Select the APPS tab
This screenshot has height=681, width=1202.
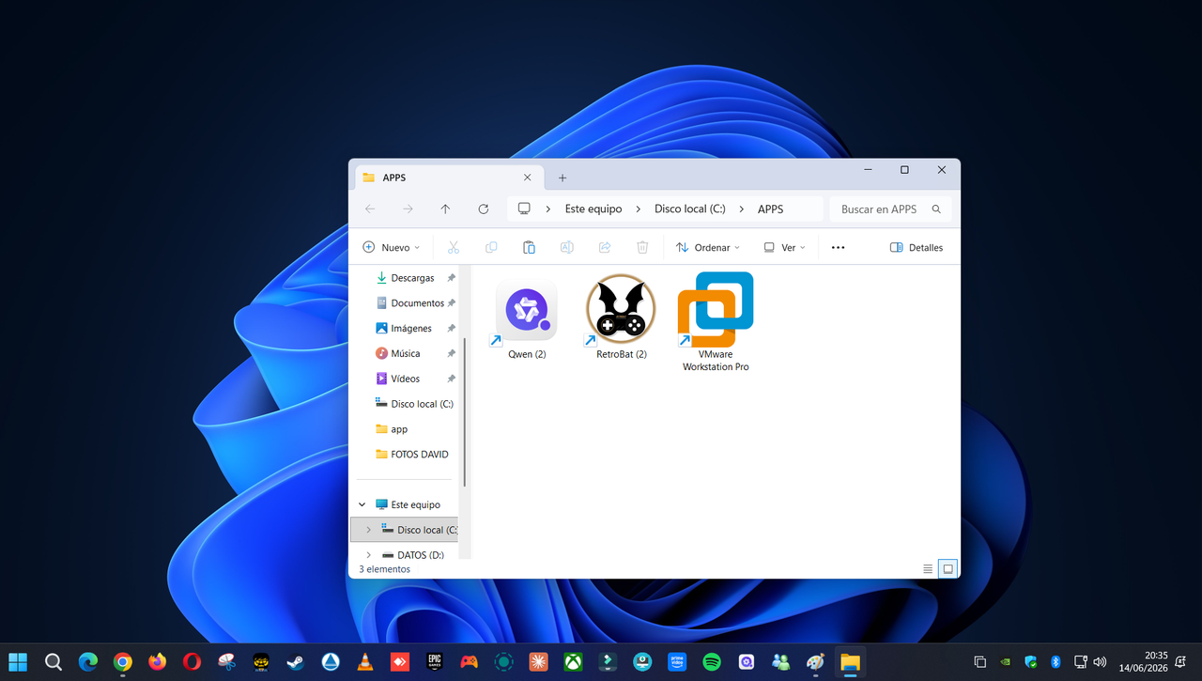coord(447,178)
